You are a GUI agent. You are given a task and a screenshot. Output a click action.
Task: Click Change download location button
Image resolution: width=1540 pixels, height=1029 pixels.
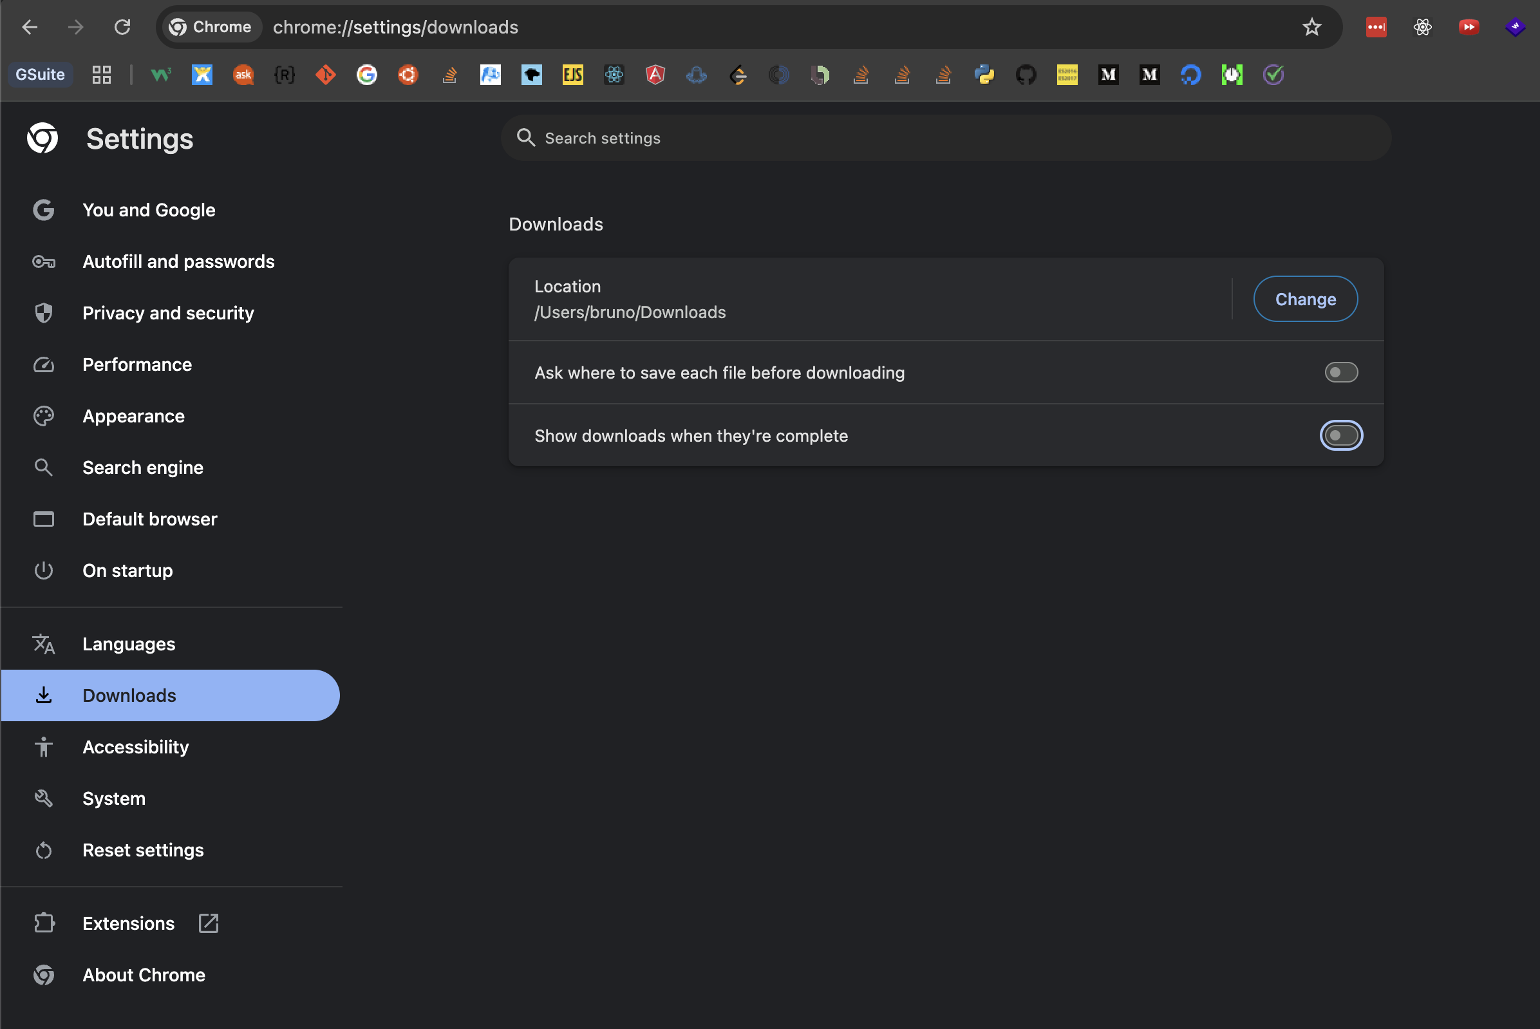pos(1304,299)
